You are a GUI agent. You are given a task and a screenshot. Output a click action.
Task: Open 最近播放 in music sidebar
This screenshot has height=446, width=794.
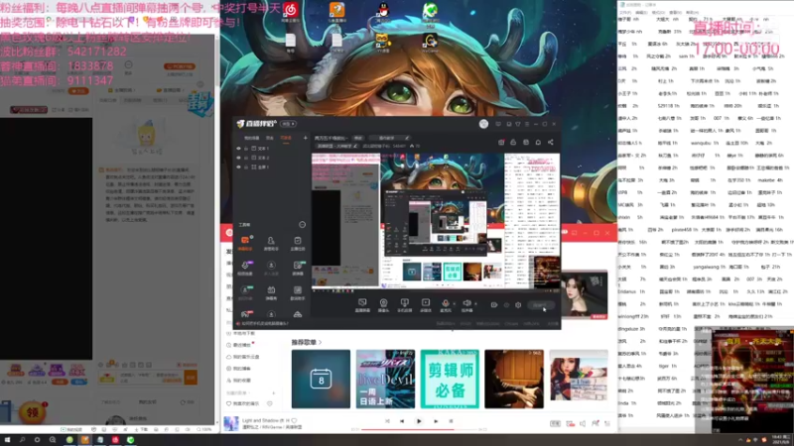point(239,345)
